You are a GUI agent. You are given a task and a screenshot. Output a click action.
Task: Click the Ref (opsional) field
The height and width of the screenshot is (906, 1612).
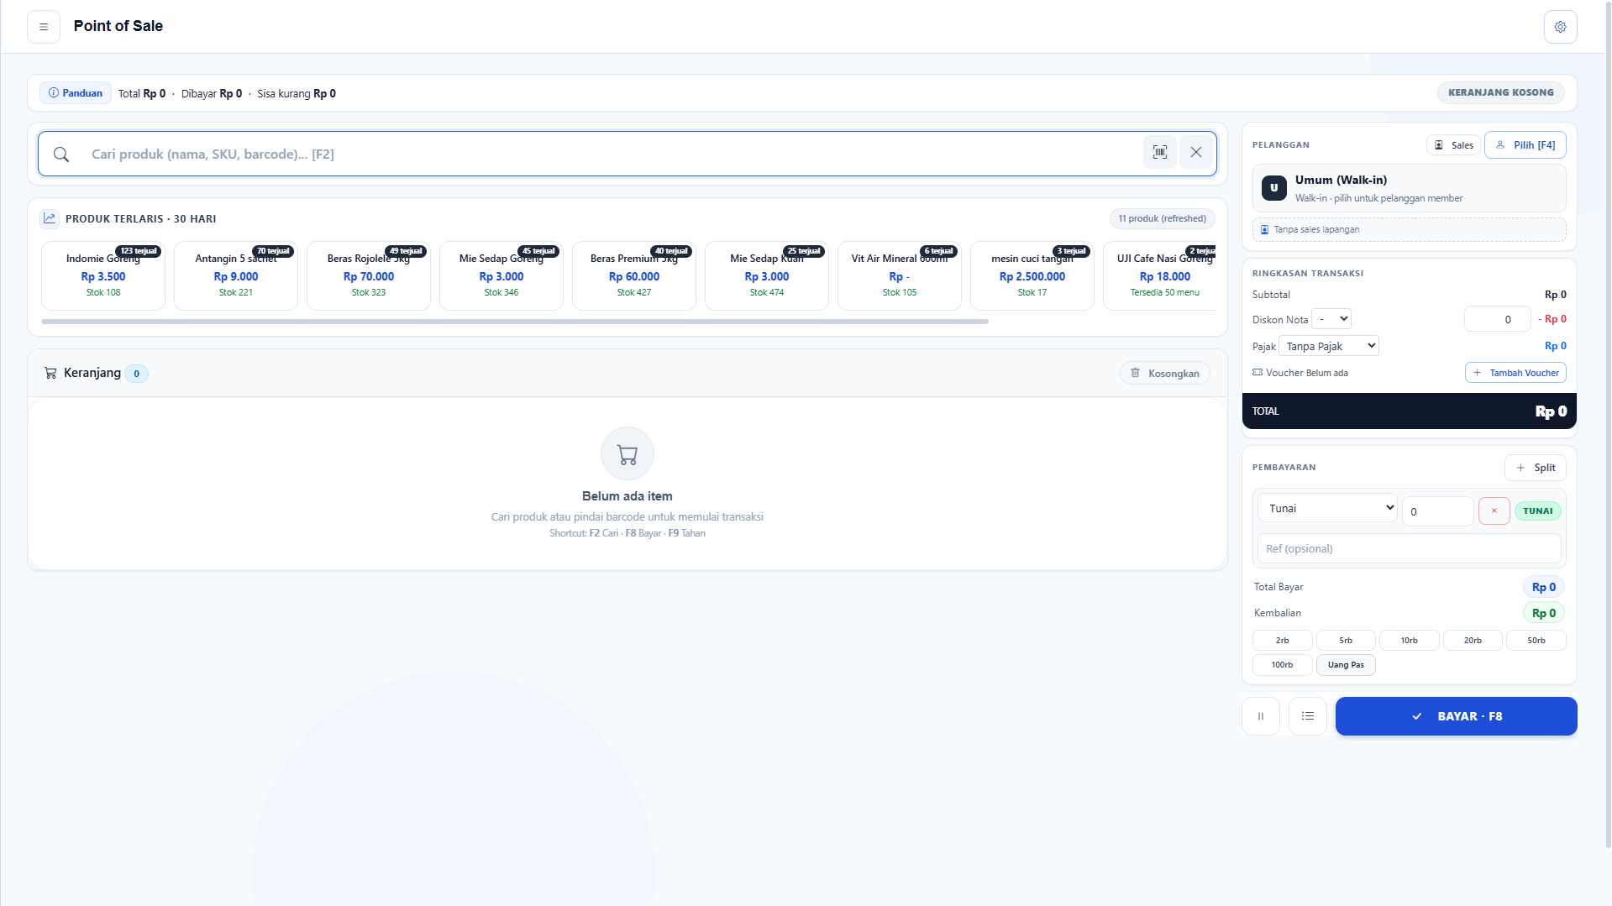coord(1409,548)
